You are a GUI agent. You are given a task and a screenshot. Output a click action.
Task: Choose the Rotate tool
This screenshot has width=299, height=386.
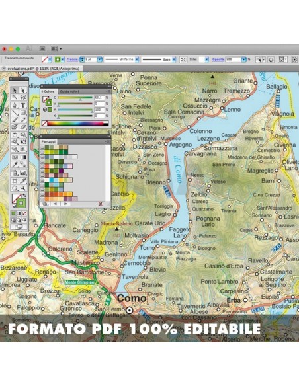pyautogui.click(x=15, y=135)
